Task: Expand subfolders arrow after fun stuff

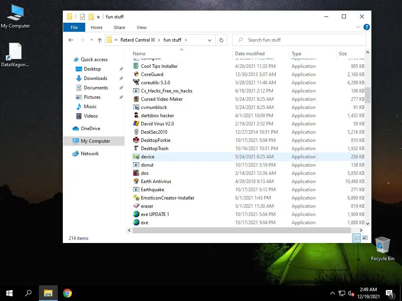Action: coord(186,40)
